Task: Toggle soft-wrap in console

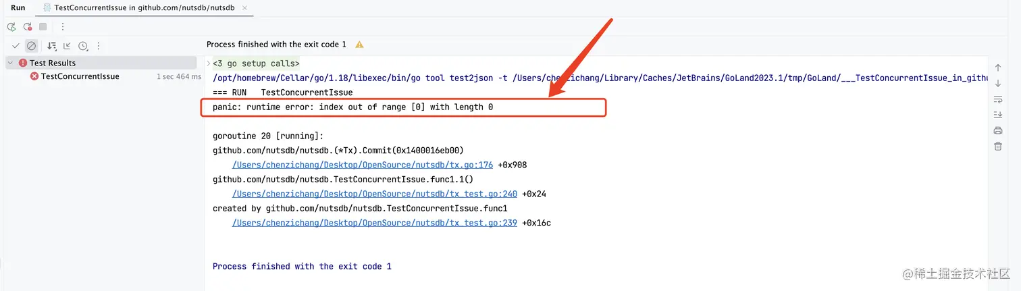Action: point(998,99)
